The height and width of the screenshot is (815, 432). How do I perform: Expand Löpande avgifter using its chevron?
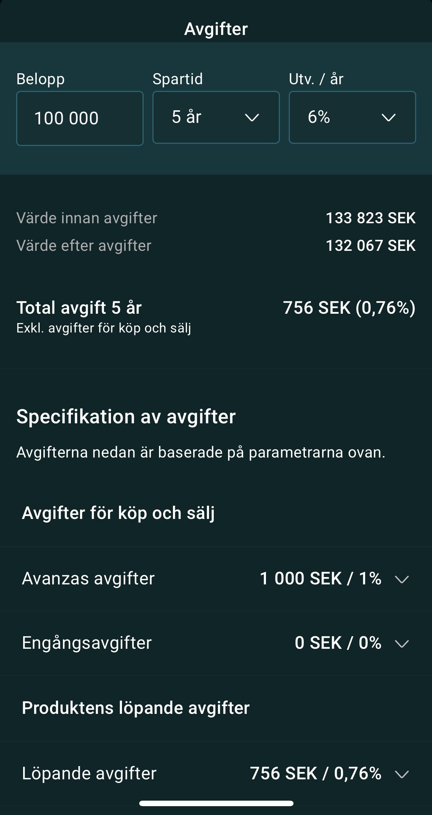tap(402, 774)
